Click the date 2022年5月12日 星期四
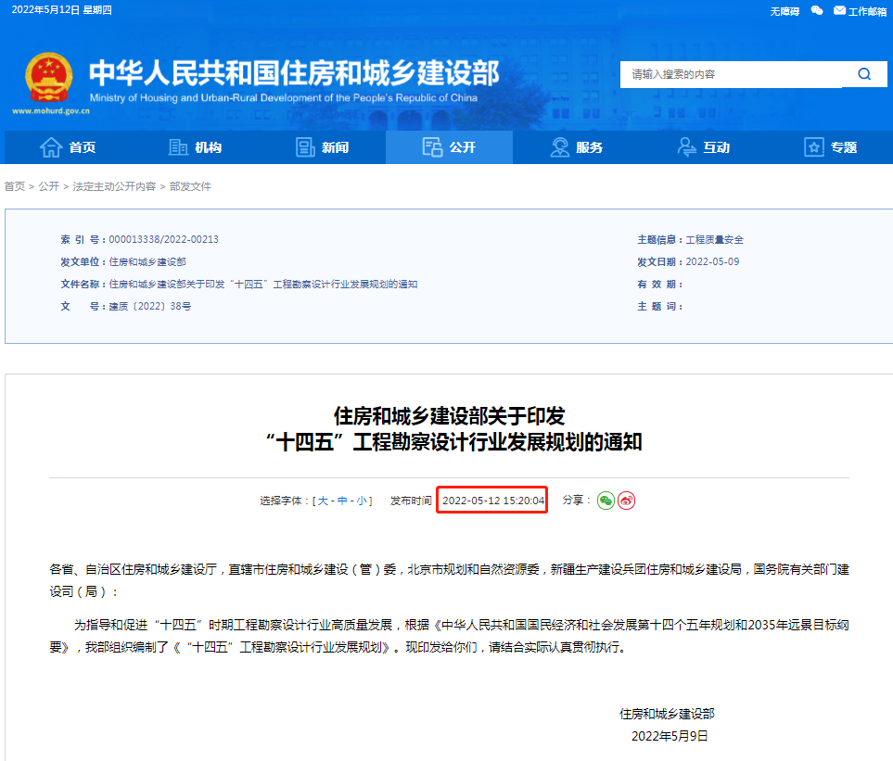The width and height of the screenshot is (893, 761). [61, 9]
